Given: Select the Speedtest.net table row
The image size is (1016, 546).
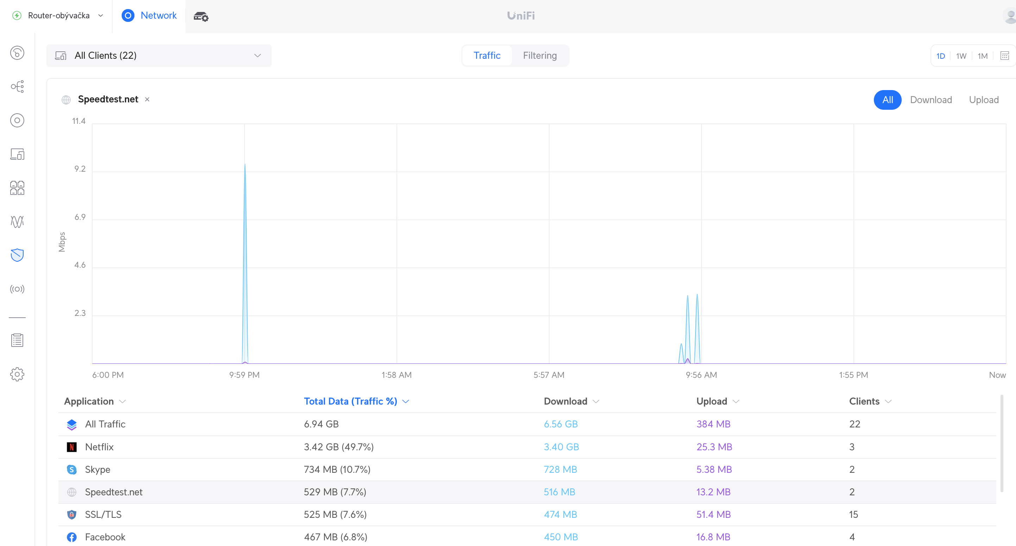Looking at the screenshot, I should coord(527,492).
